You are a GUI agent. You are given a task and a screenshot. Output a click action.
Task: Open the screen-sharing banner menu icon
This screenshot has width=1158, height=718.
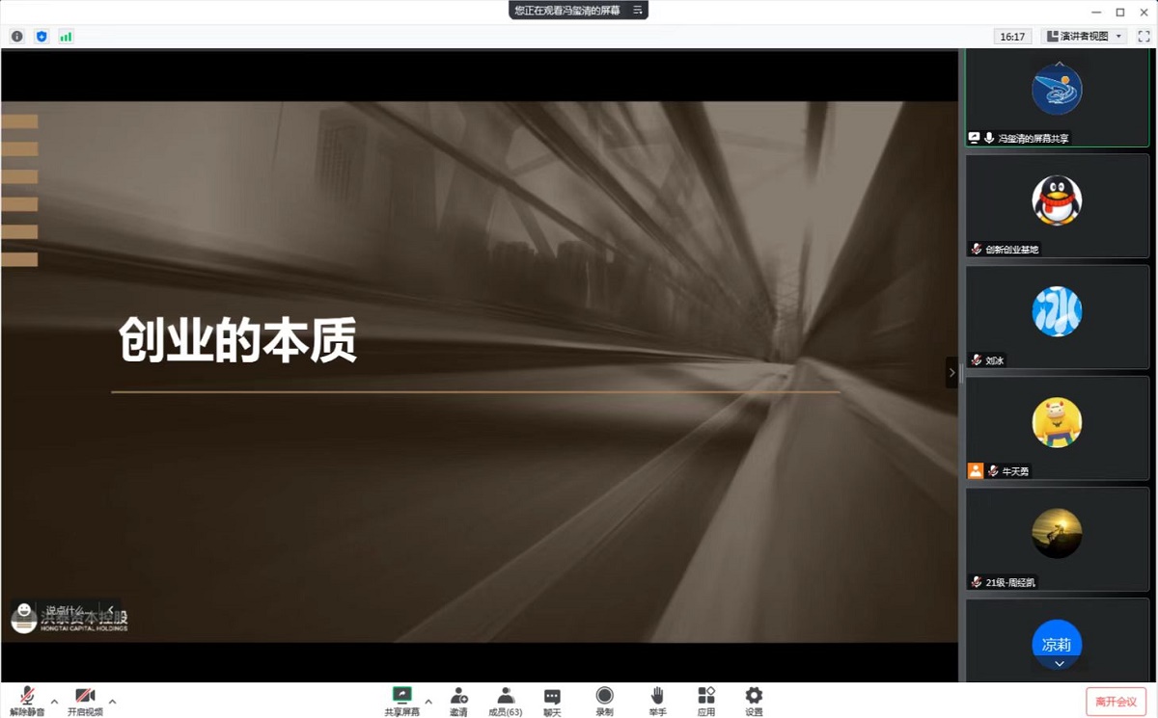pos(637,11)
